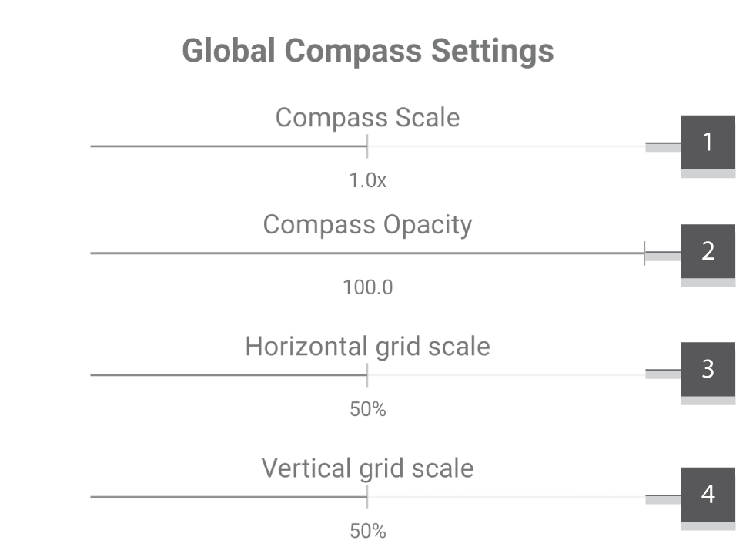Click the callout badge numbered 2
Screen dimensions: 736x547
pyautogui.click(x=708, y=251)
